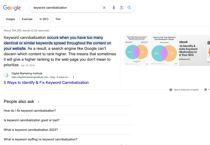210x145 pixels.
Task: Open People also ask options menu
Action: click(x=39, y=102)
